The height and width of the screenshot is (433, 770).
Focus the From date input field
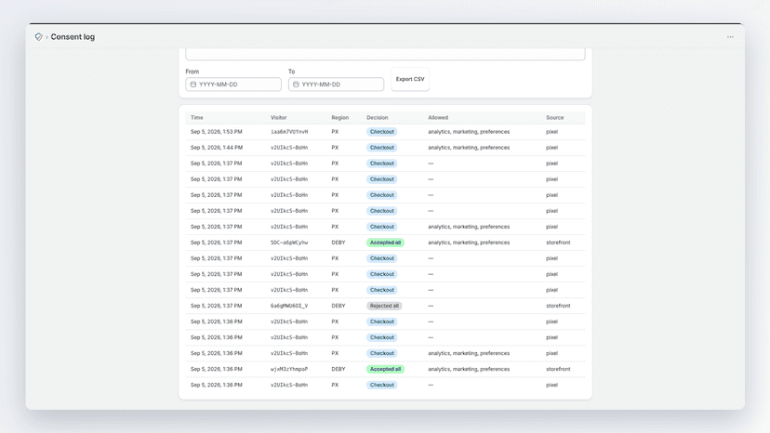[233, 85]
